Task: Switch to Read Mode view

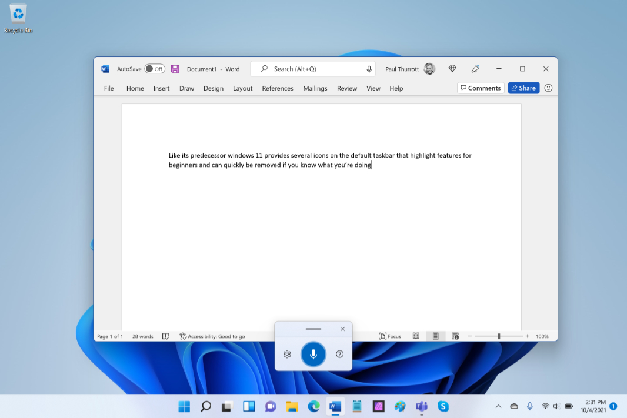Action: 416,336
